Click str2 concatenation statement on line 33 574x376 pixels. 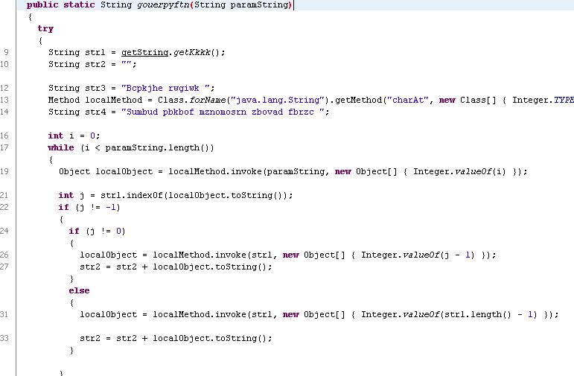(x=176, y=338)
